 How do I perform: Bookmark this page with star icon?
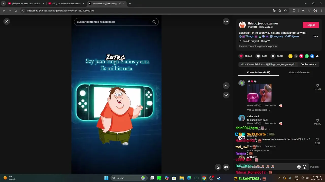285,11
